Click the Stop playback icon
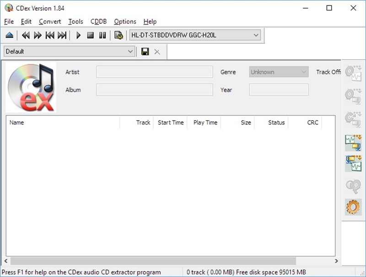This screenshot has height=277, width=366. (91, 35)
